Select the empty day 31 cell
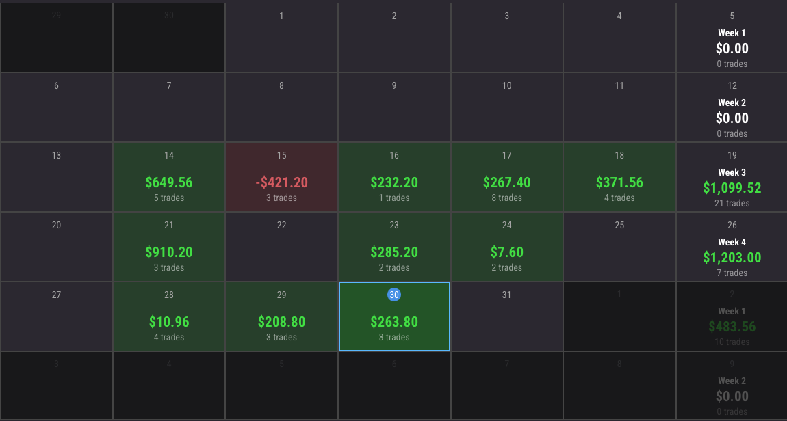Viewport: 787px width, 421px height. (506, 317)
